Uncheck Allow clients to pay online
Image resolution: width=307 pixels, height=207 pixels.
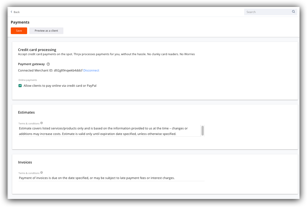[x=20, y=86]
